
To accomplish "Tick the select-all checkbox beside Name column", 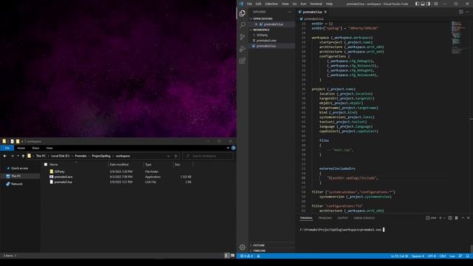I will coord(46,164).
